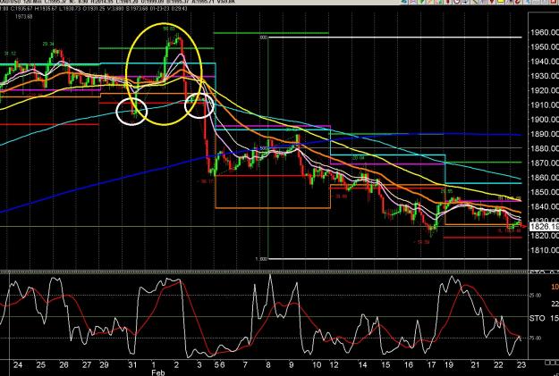This screenshot has width=559, height=376.
Task: Click the O:1931.25 open value readout
Action: [94, 9]
